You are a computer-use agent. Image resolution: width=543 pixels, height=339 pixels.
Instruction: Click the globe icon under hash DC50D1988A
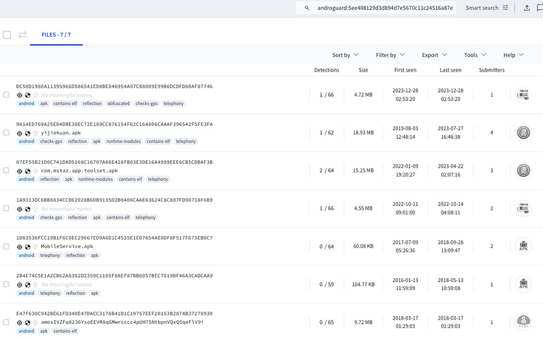click(x=27, y=95)
